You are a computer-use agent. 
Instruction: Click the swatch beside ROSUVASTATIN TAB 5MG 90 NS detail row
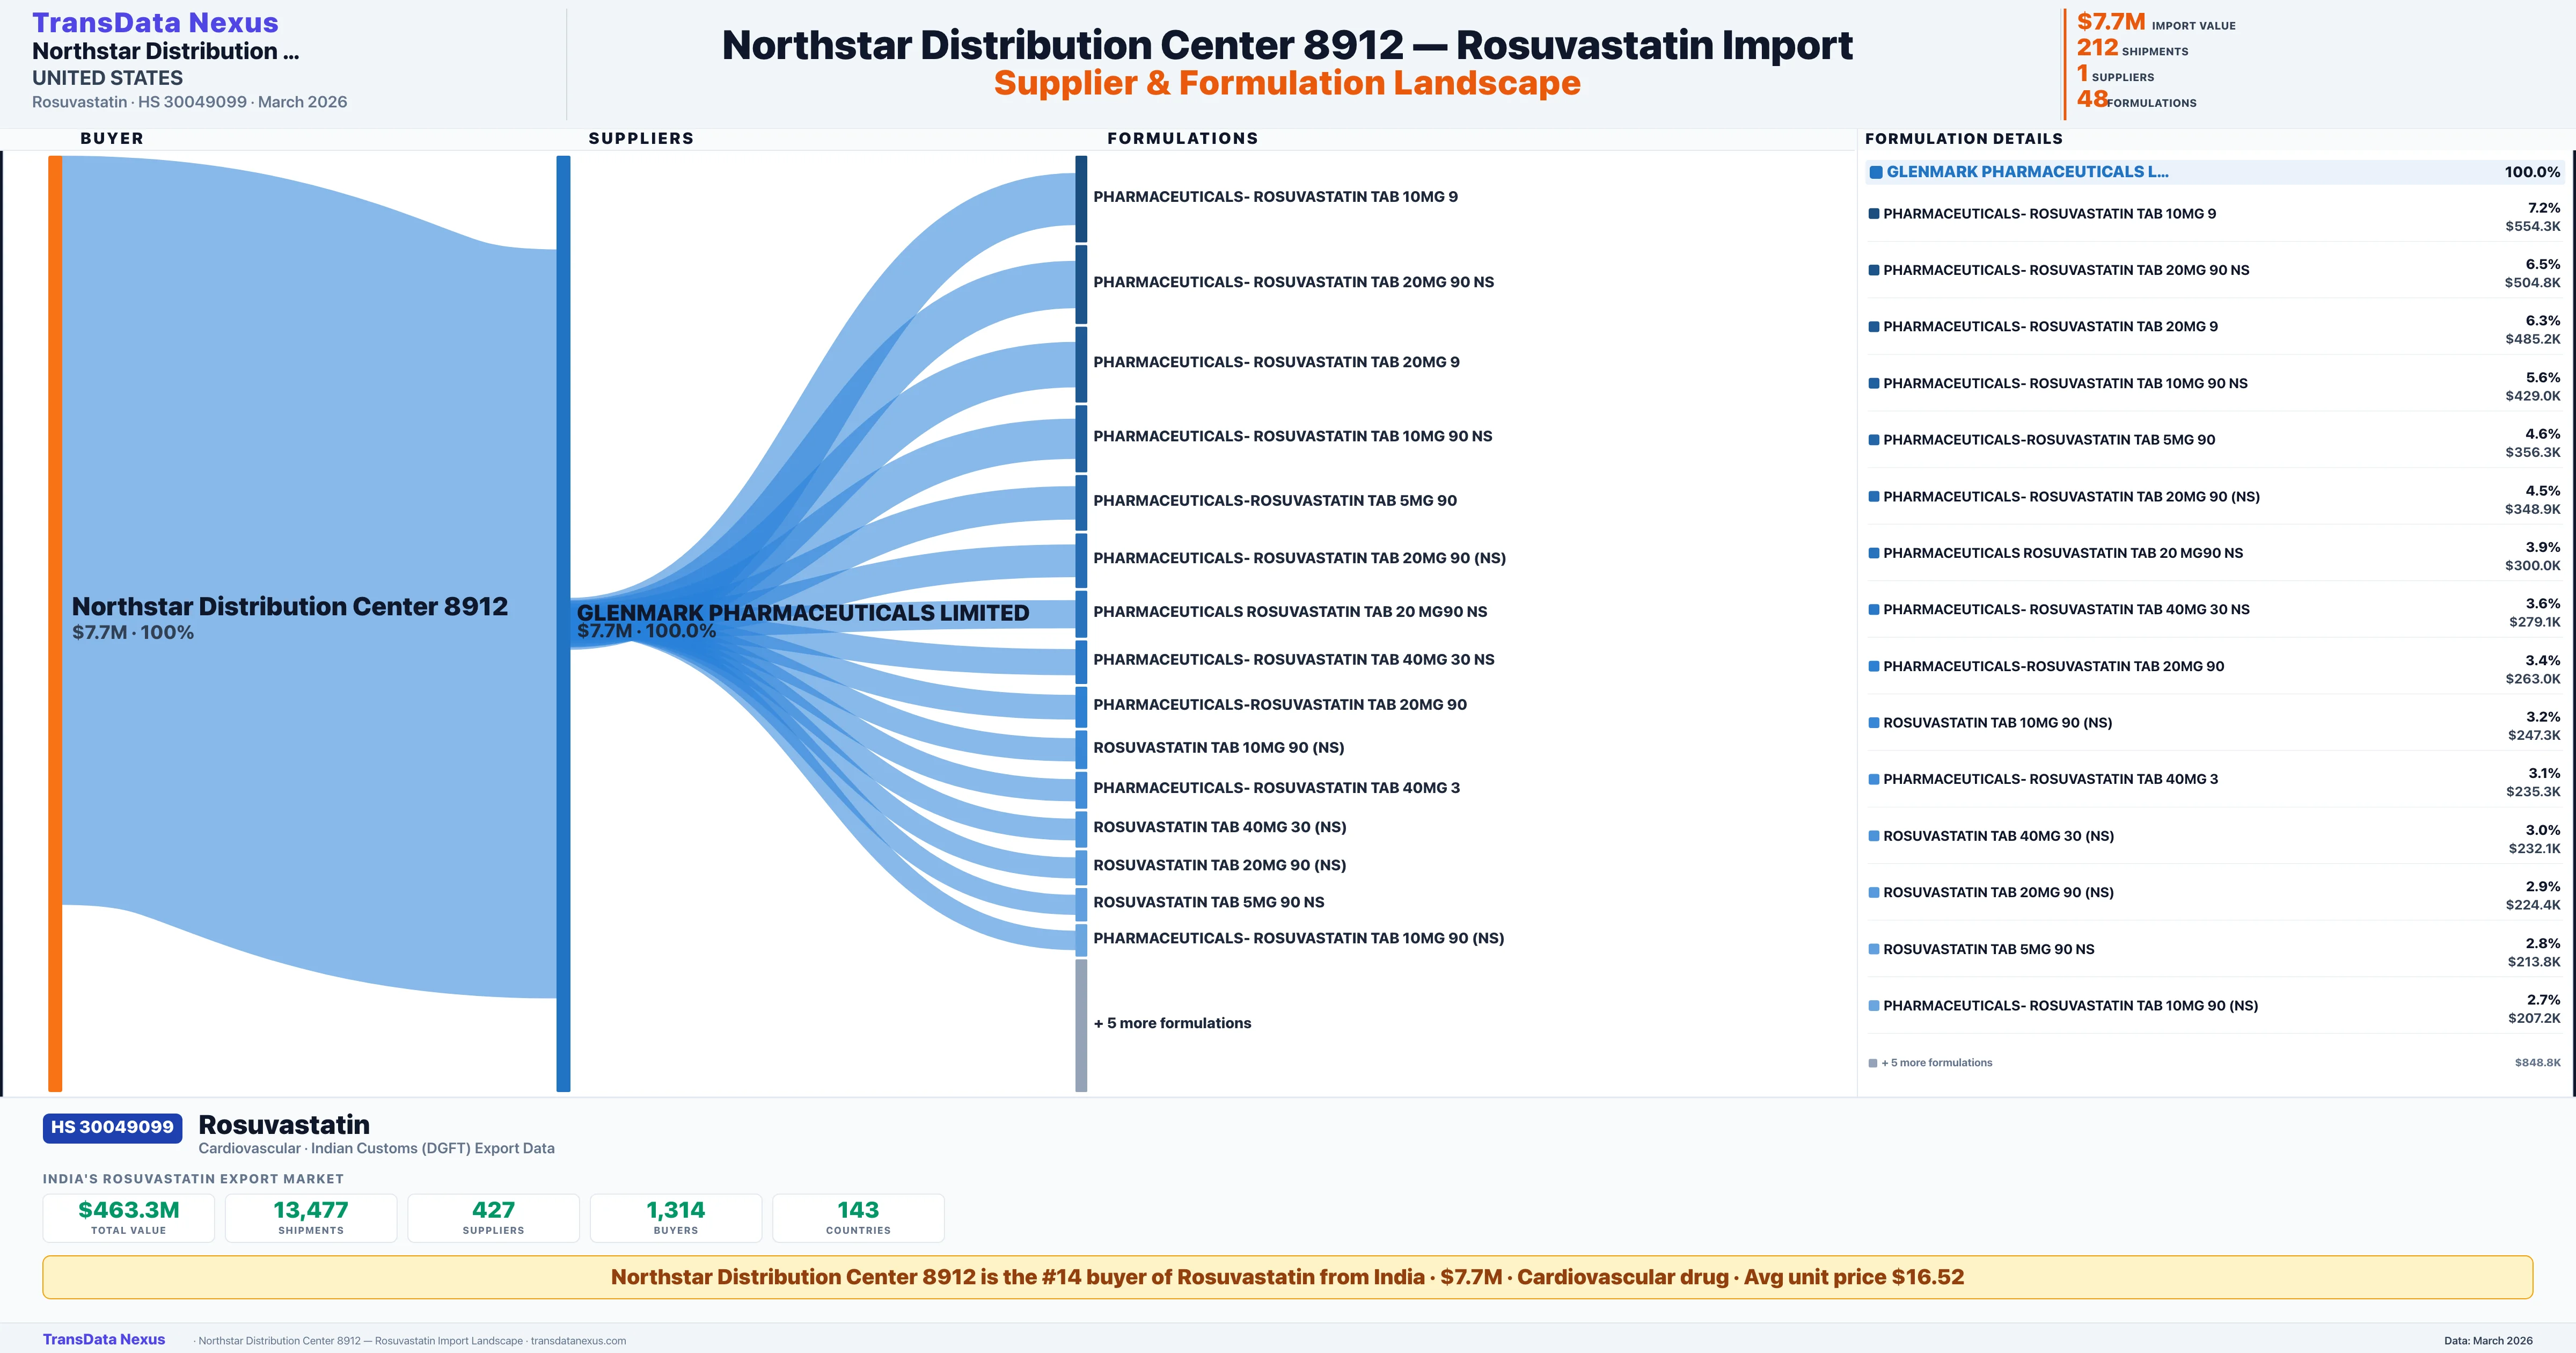[1874, 950]
